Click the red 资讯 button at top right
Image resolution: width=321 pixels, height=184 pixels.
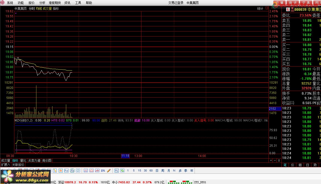[x=293, y=3]
